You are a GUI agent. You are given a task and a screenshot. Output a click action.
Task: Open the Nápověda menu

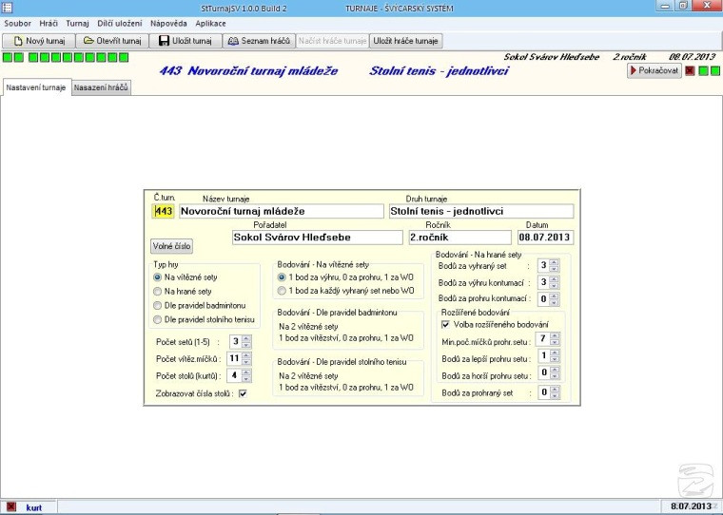coord(168,24)
